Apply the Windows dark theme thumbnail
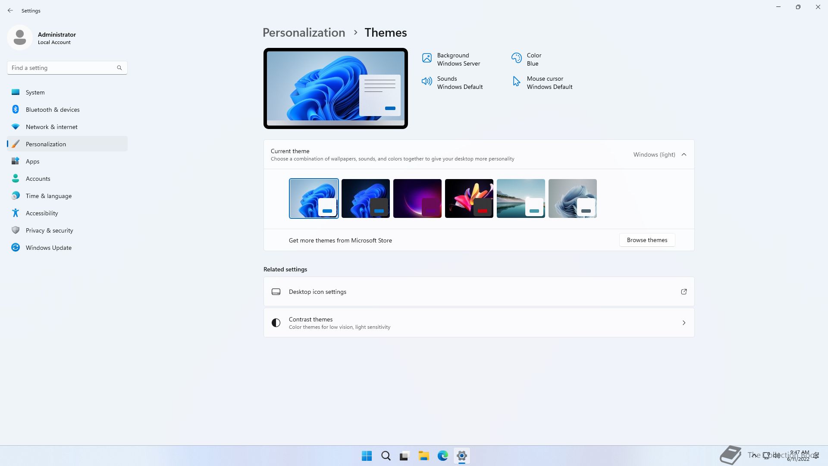The height and width of the screenshot is (466, 828). 365,198
